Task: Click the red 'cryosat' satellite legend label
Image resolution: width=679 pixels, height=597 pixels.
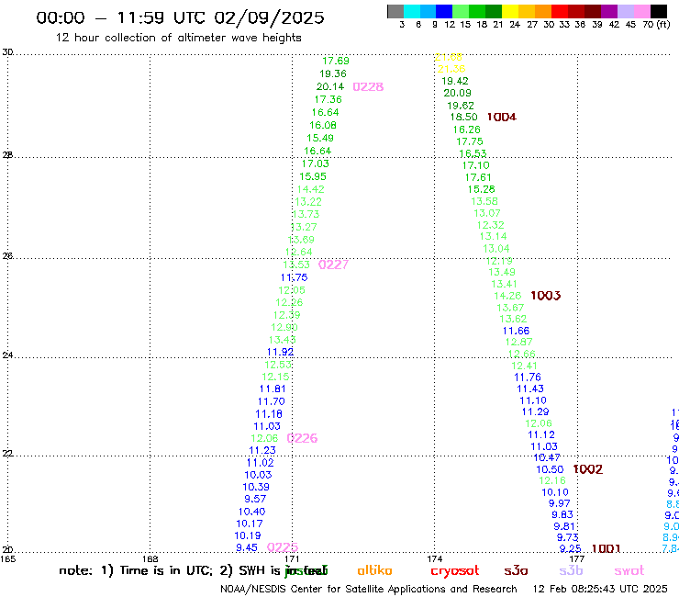Action: [455, 571]
